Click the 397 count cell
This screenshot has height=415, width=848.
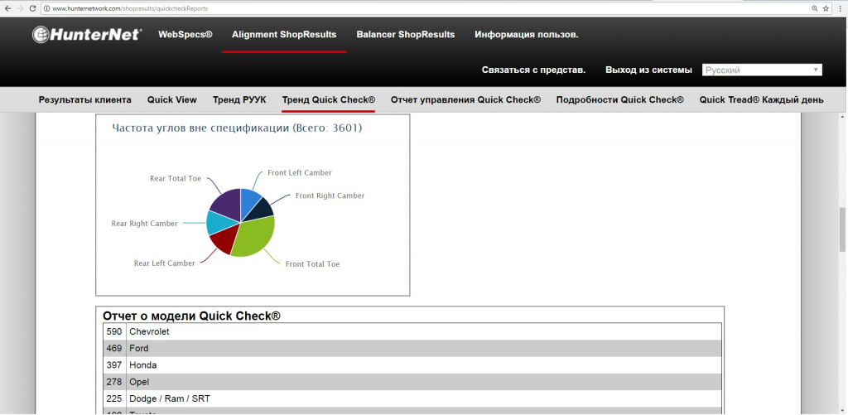[114, 365]
